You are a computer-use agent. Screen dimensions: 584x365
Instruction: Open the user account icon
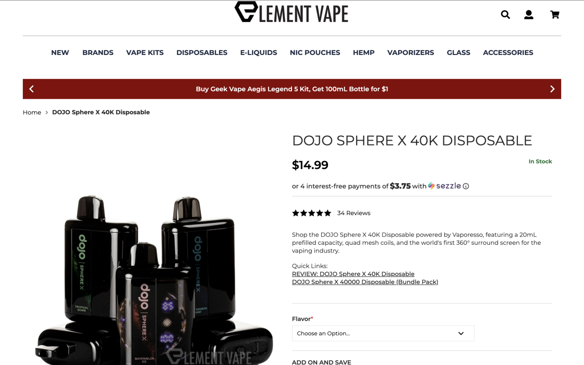tap(529, 15)
